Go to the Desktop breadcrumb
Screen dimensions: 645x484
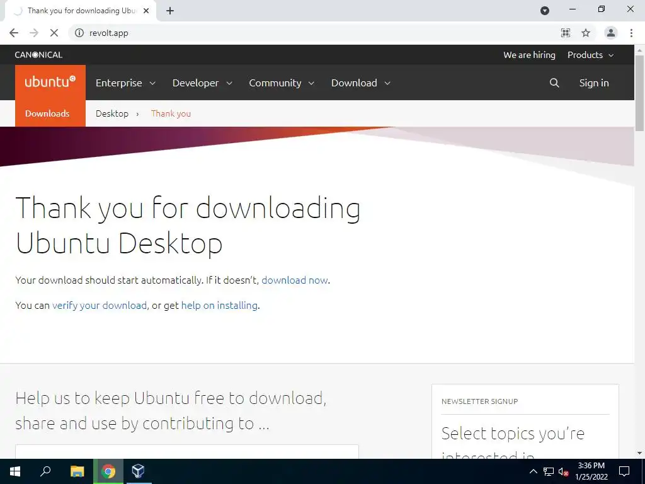click(112, 113)
